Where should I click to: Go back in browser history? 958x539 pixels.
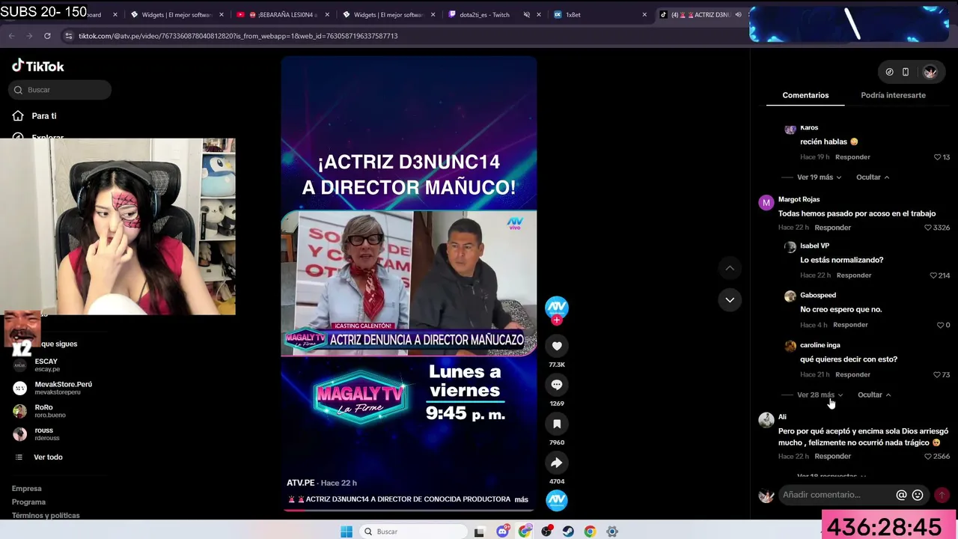(11, 36)
